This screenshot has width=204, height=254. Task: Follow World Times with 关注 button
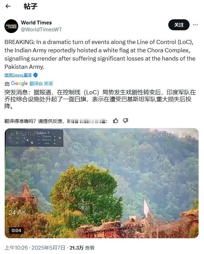pyautogui.click(x=179, y=25)
